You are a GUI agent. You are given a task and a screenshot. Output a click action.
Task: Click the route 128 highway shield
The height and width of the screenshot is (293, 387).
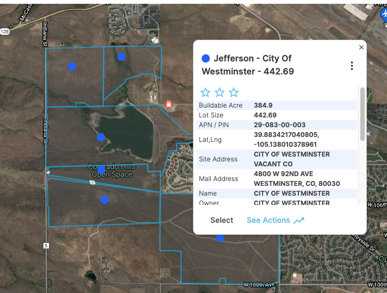[x=4, y=30]
